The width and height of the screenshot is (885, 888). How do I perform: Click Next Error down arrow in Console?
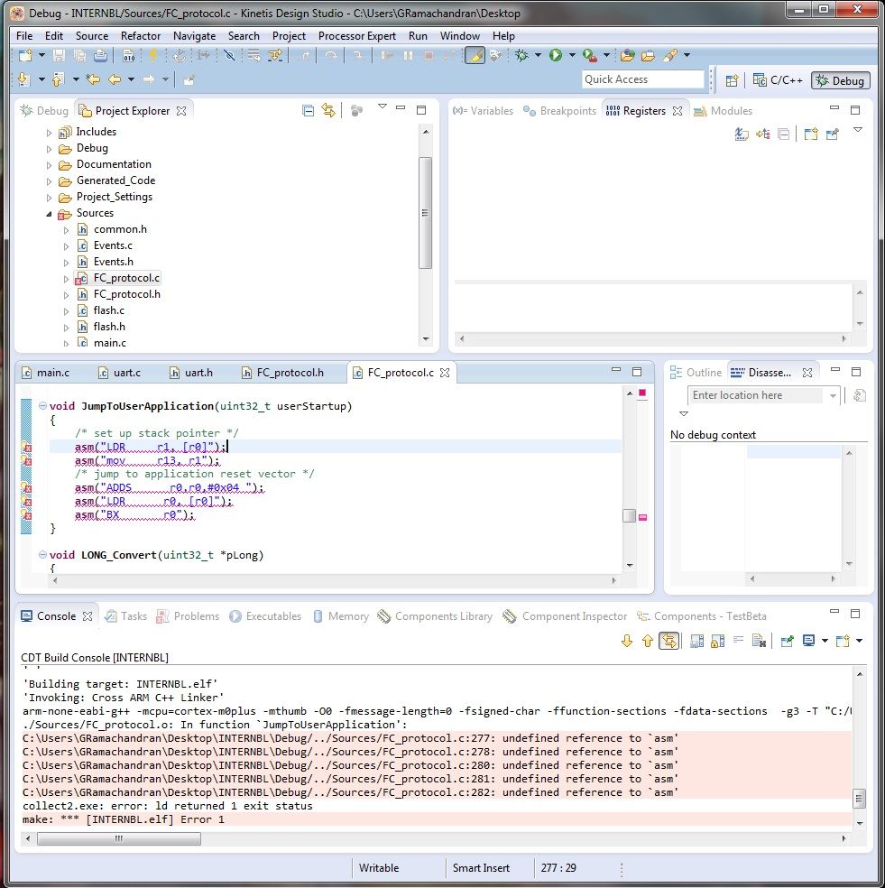[627, 641]
